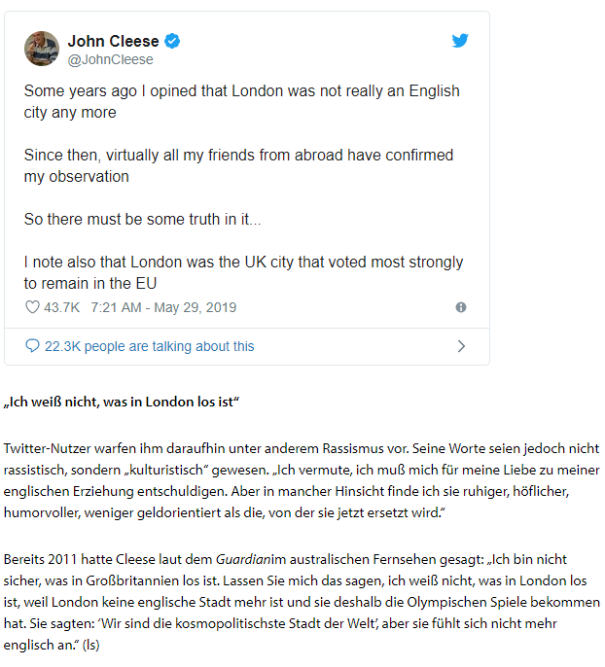Click the Twitter bird logo icon
Viewport: 605px width, 667px height.
pyautogui.click(x=460, y=41)
